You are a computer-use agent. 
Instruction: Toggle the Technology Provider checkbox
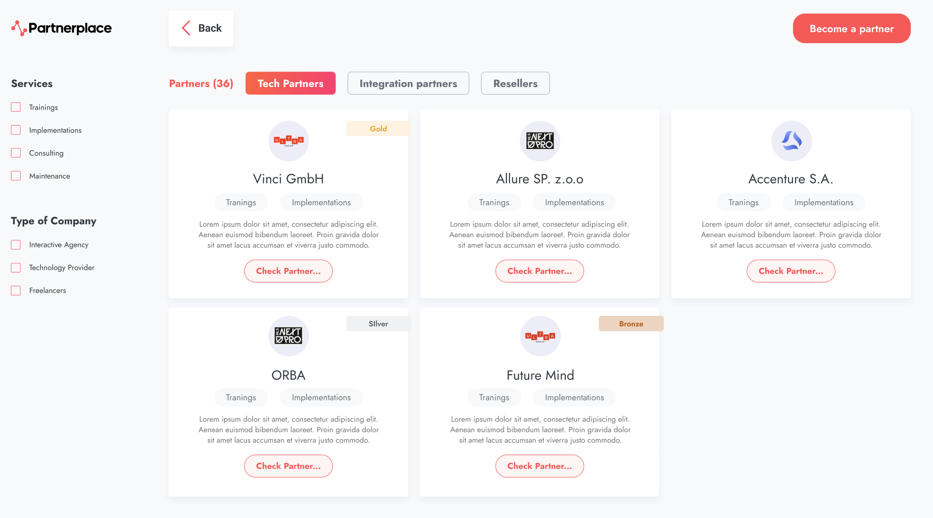click(x=16, y=267)
